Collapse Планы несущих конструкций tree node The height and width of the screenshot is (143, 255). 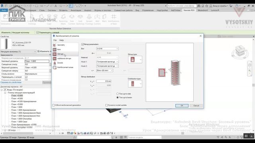pyautogui.click(x=5, y=93)
